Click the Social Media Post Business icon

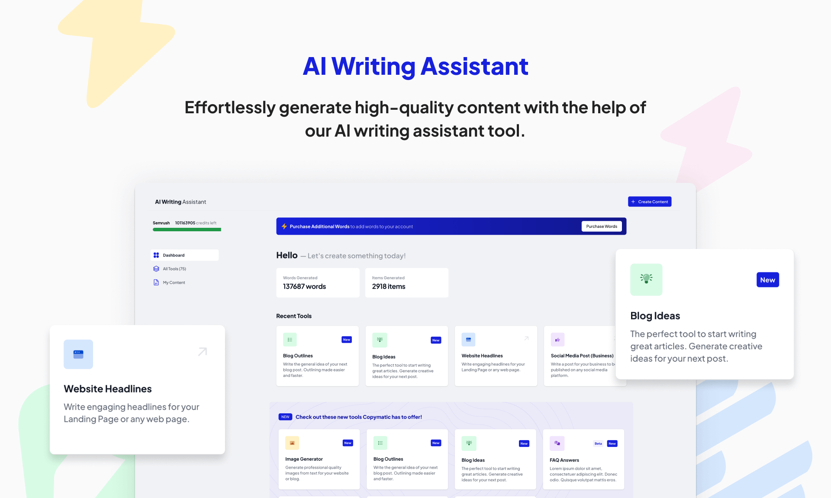[557, 339]
